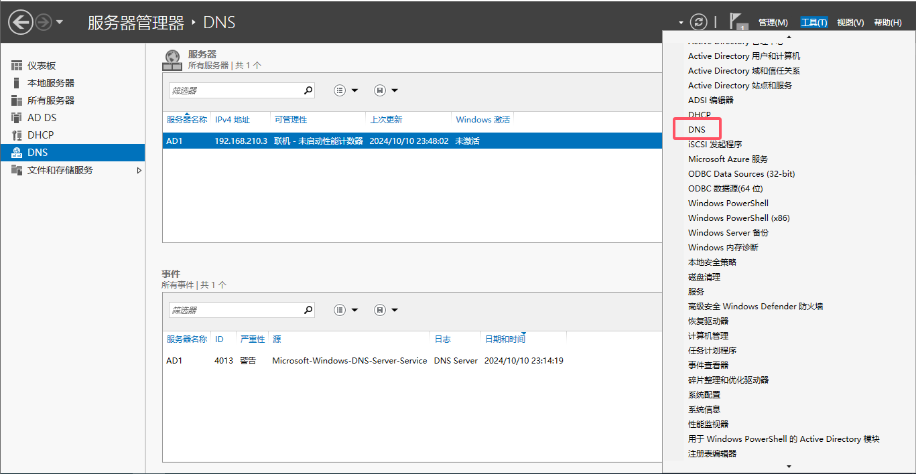The height and width of the screenshot is (474, 916).
Task: Open 性能监视器
Action: (x=708, y=424)
